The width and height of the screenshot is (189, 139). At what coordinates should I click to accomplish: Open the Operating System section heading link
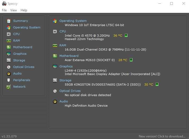[x=73, y=21]
